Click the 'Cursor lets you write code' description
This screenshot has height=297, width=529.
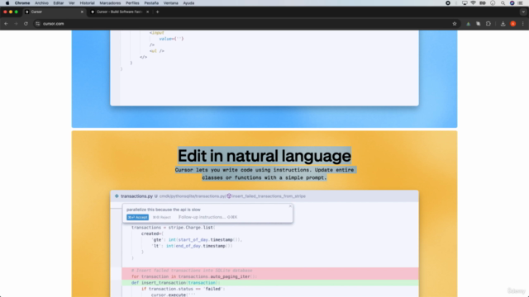pos(264,174)
